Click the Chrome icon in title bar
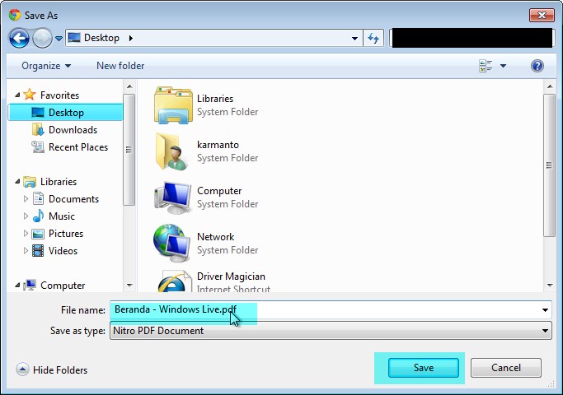This screenshot has width=563, height=395. [15, 15]
